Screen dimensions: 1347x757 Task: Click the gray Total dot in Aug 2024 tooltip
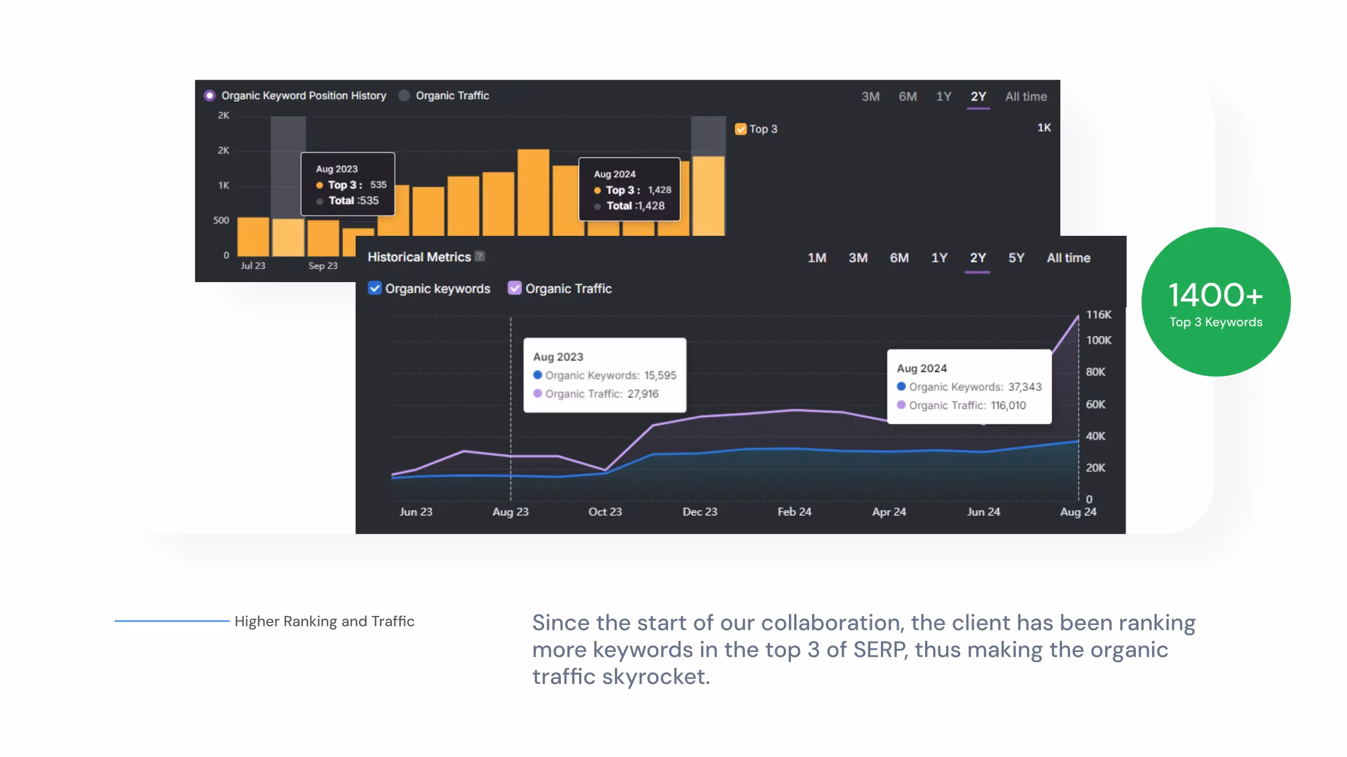point(598,206)
